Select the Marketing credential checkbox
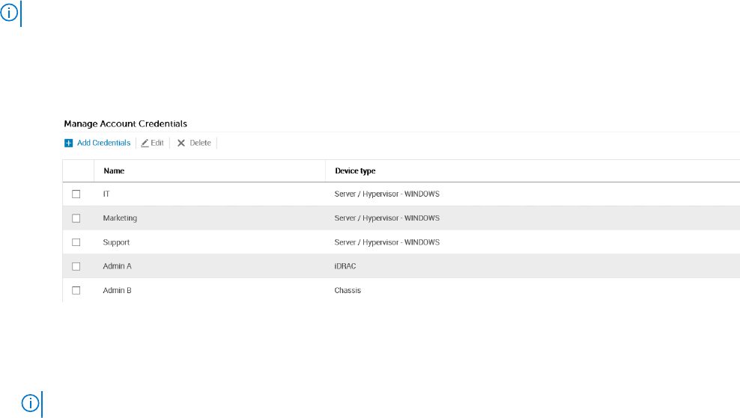 point(76,218)
